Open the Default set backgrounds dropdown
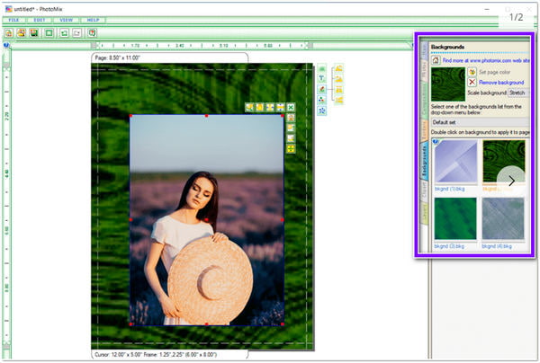Image resolution: width=540 pixels, height=363 pixels. point(480,122)
